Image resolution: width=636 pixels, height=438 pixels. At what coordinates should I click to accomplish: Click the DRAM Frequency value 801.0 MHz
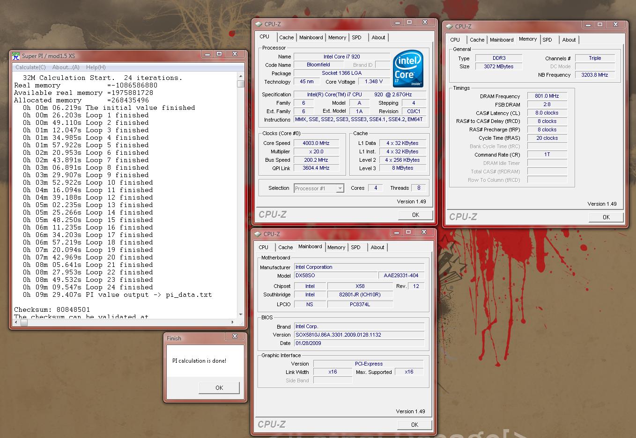tap(547, 96)
